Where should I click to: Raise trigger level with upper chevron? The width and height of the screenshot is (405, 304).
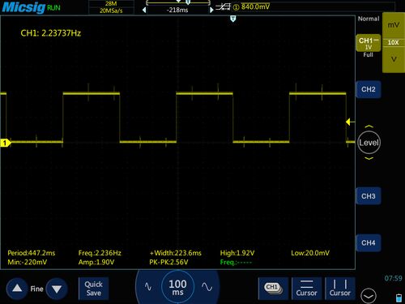369,126
